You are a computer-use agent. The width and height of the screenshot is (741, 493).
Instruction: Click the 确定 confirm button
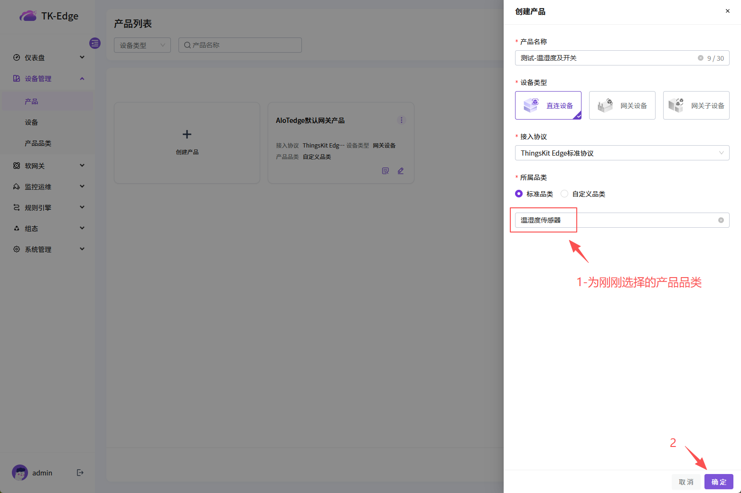[719, 482]
